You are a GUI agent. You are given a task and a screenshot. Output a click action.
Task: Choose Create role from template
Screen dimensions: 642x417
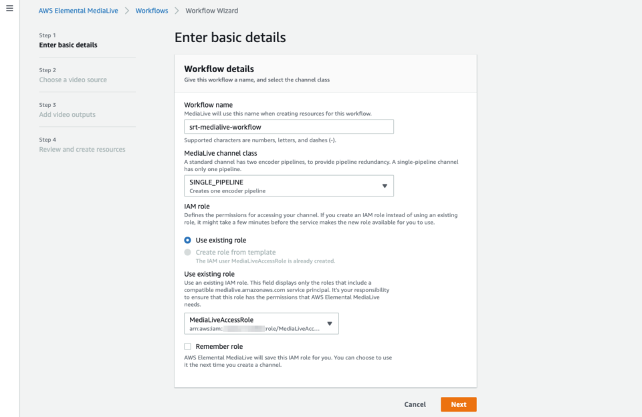click(x=188, y=252)
